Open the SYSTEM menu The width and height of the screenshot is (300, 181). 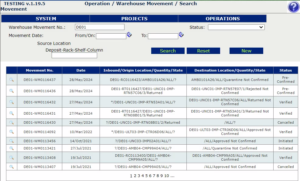[x=46, y=18]
